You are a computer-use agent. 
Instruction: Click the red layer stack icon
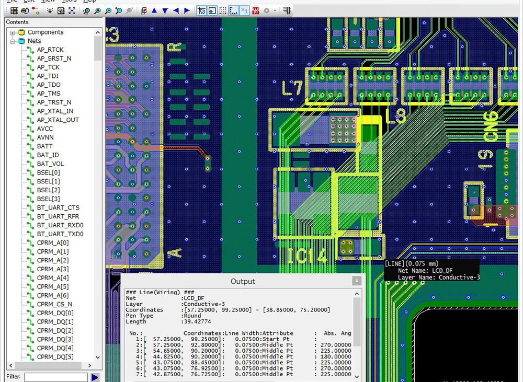point(256,10)
